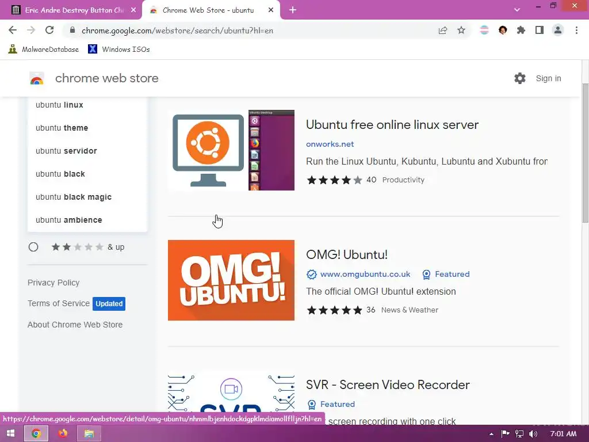Select the 2 stars & up rating filter
This screenshot has height=442, width=589.
(x=33, y=247)
